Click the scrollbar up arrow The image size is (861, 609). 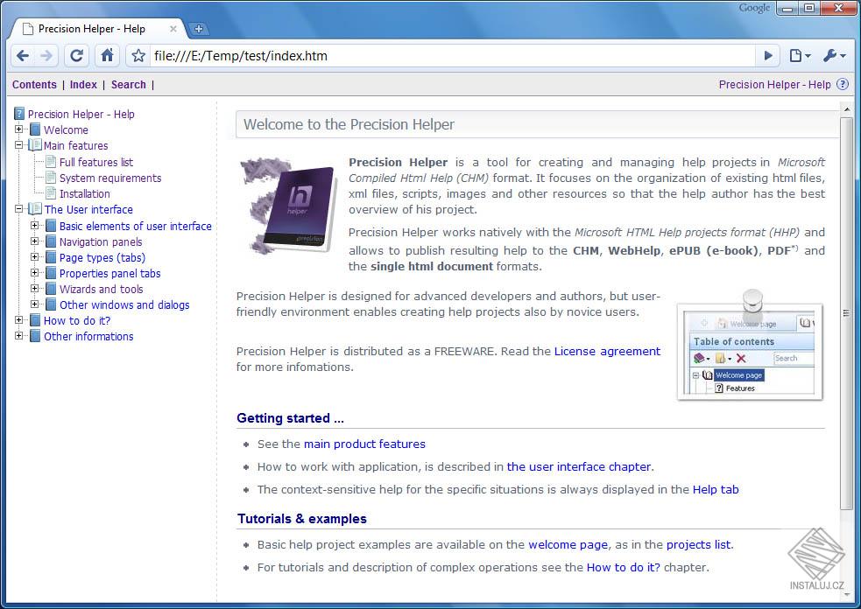click(x=846, y=109)
